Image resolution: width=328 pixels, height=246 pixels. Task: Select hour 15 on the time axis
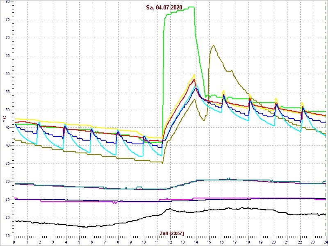pyautogui.click(x=209, y=242)
